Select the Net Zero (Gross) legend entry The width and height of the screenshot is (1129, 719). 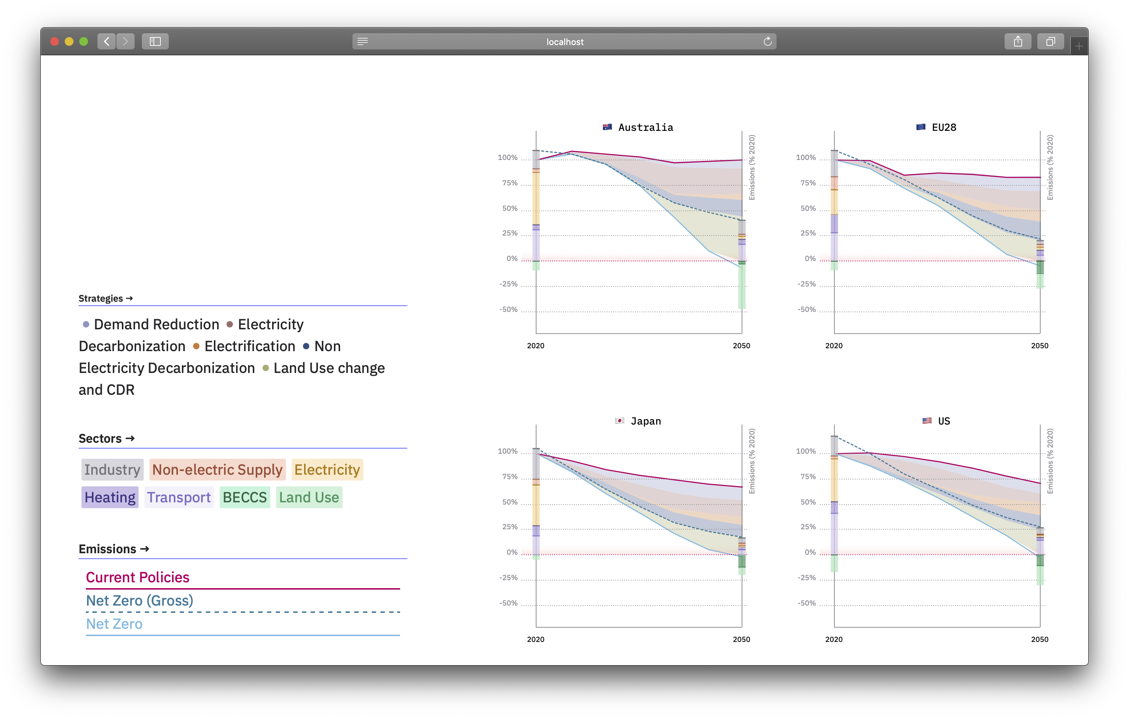[x=139, y=601]
